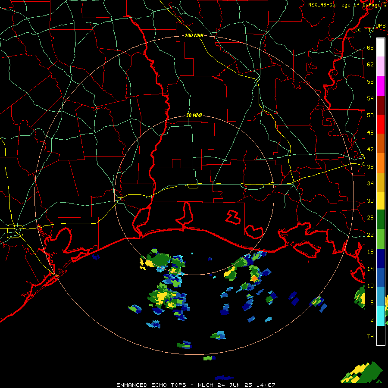Click the '50 NMI' range ring label
The width and height of the screenshot is (388, 388).
[194, 115]
